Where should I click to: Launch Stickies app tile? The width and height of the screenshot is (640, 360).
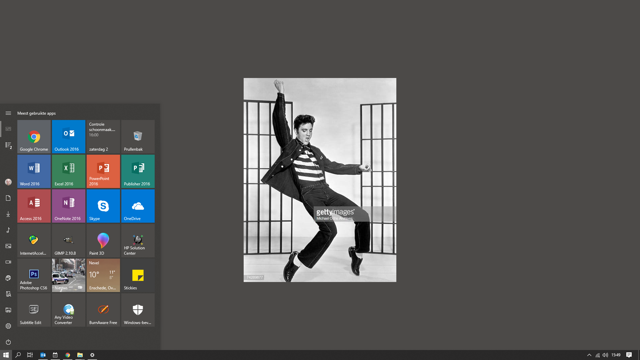click(x=138, y=275)
